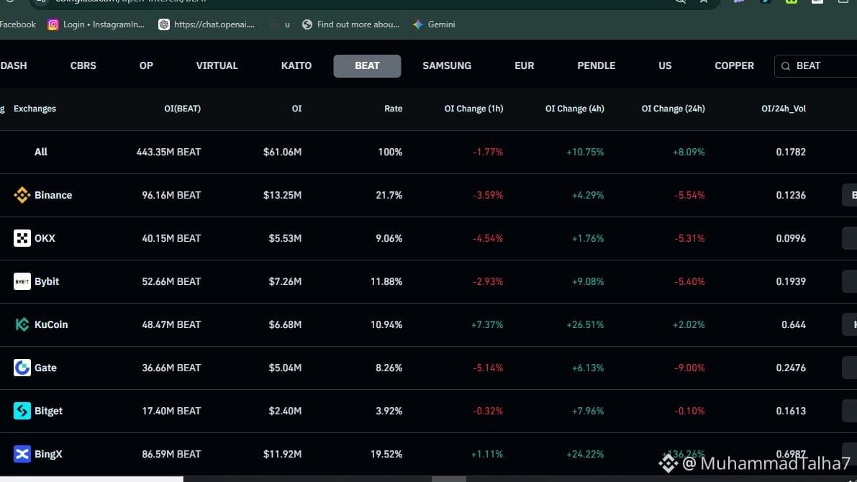This screenshot has width=857, height=482.
Task: Open the Facebook bookmark
Action: pyautogui.click(x=18, y=24)
